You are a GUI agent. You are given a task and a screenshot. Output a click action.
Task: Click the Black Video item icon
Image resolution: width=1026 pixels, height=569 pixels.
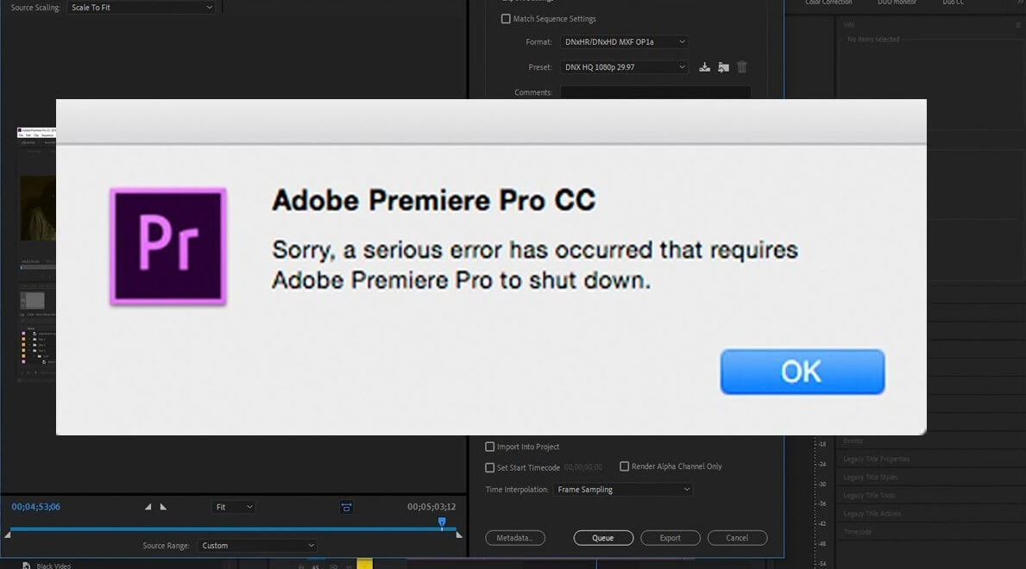[x=26, y=566]
